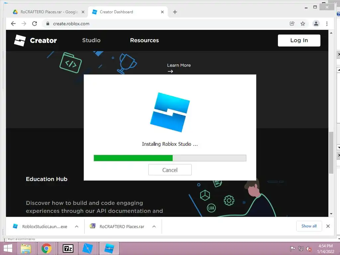Open File Explorer from the taskbar
Viewport: 340px width, 255px height.
click(26, 248)
